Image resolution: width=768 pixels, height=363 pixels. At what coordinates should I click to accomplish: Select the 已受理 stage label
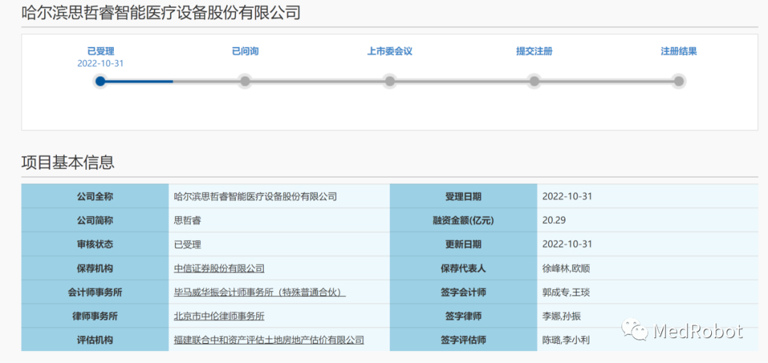(100, 51)
